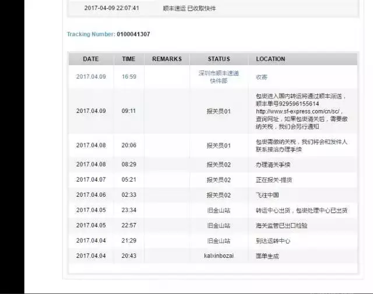Viewport: 373px width, 294px height.
Task: Click the 面单生成 location text
Action: (268, 256)
